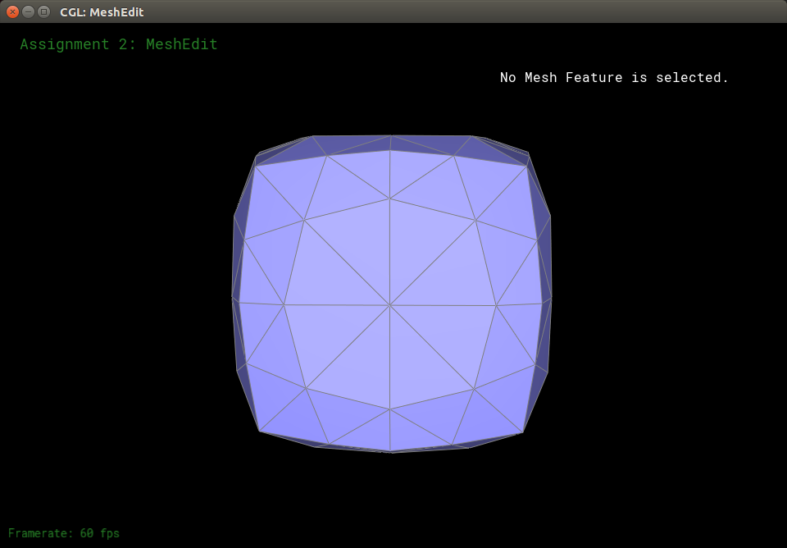Pick the vertex directly left of mesh center

point(284,305)
